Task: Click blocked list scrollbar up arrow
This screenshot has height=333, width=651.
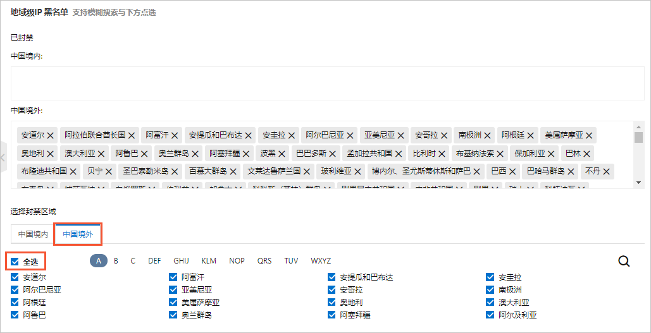Action: 639,126
